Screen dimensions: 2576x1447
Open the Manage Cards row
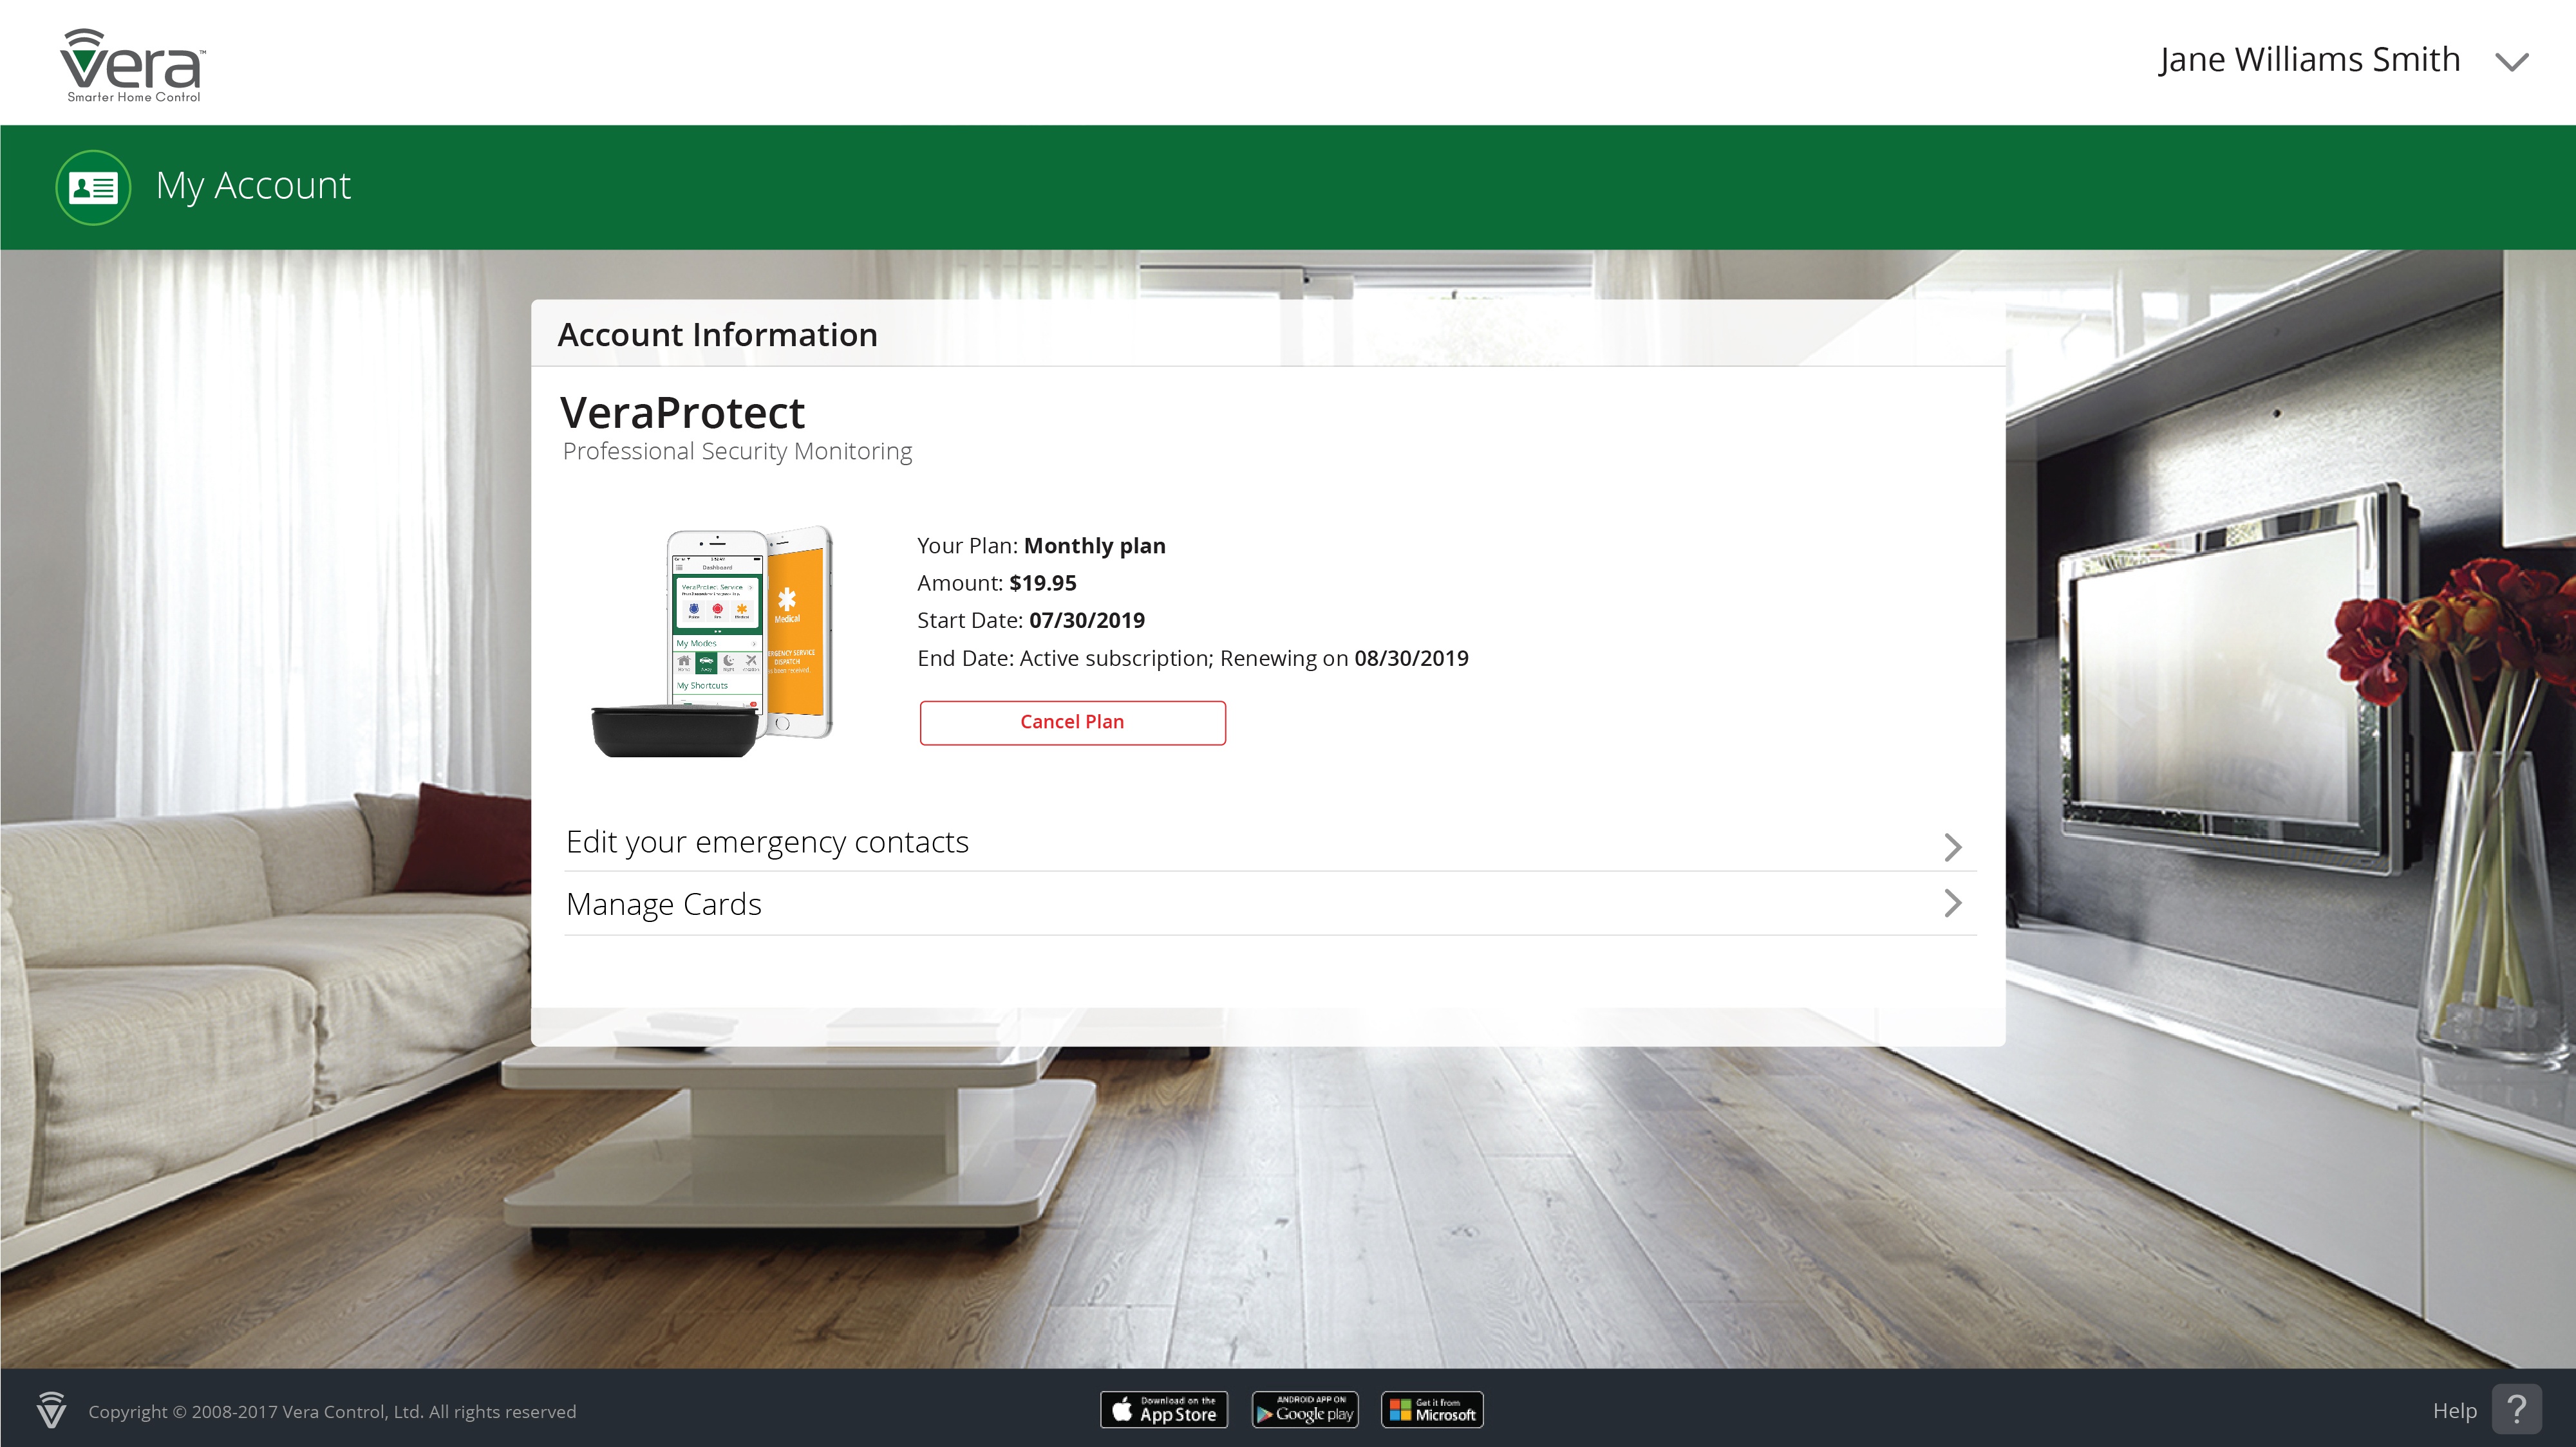1270,905
